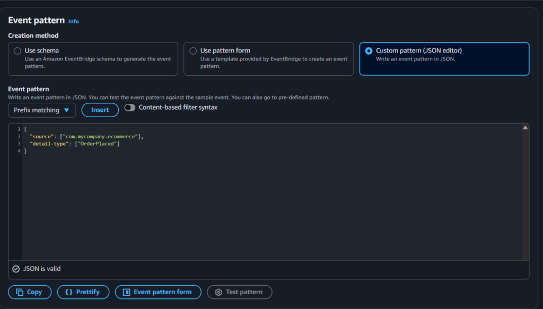The image size is (543, 309).
Task: Click the opening brace on line 1
Action: tap(25, 129)
